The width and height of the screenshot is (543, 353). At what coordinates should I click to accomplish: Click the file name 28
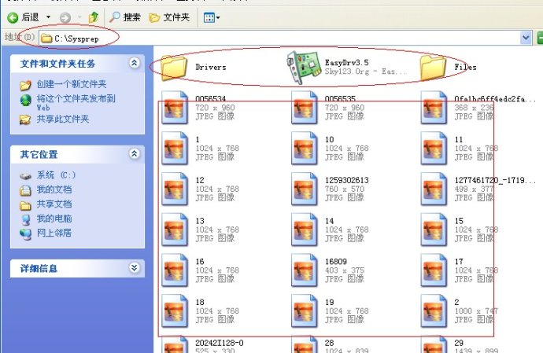(329, 343)
